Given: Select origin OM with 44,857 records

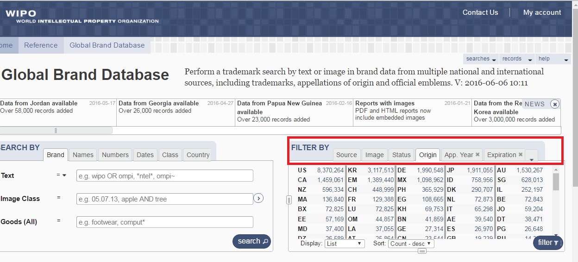Looking at the screenshot, I should click(x=371, y=219).
